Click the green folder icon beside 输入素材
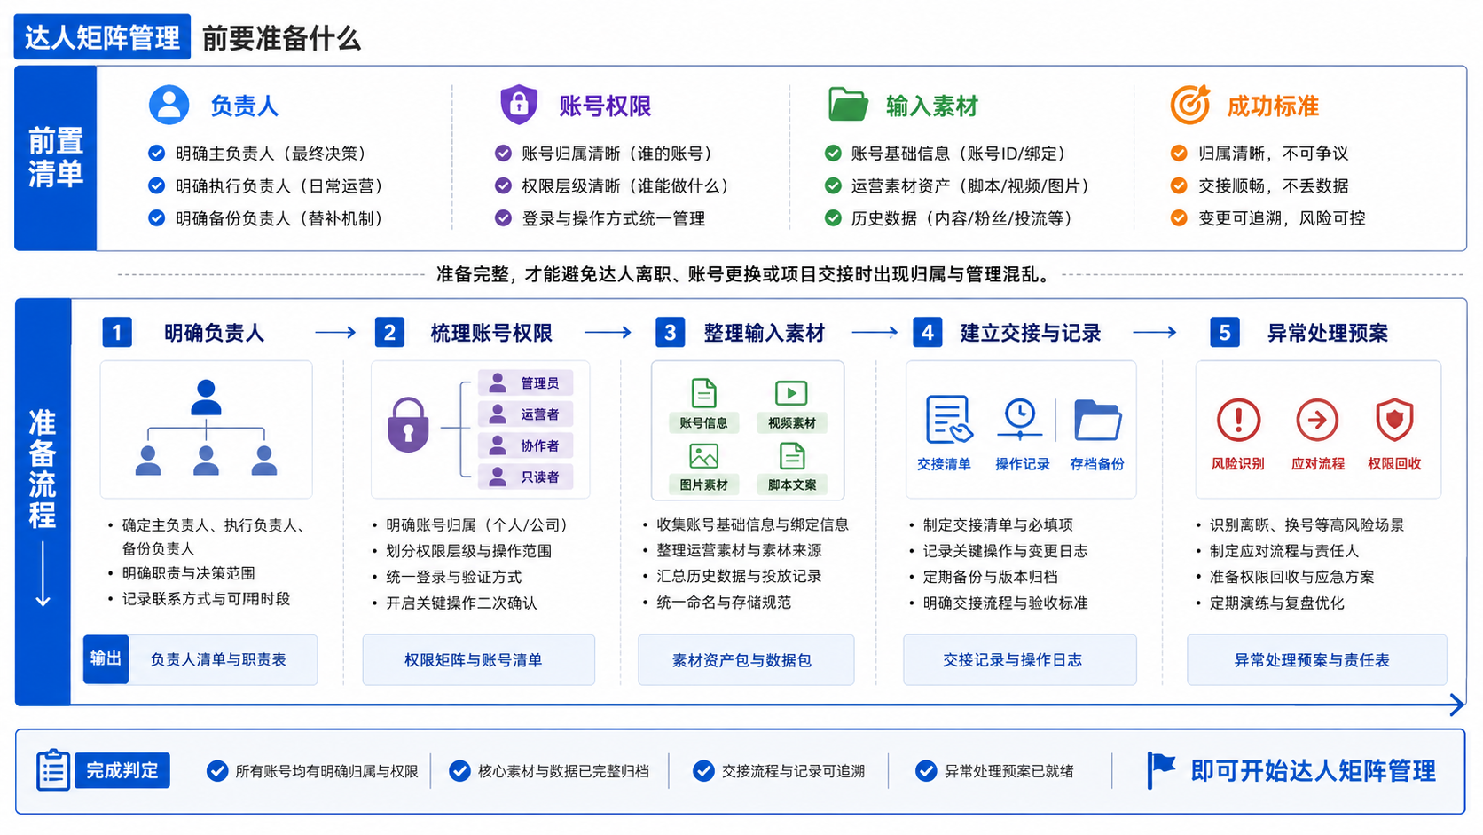The image size is (1483, 835). tap(848, 105)
